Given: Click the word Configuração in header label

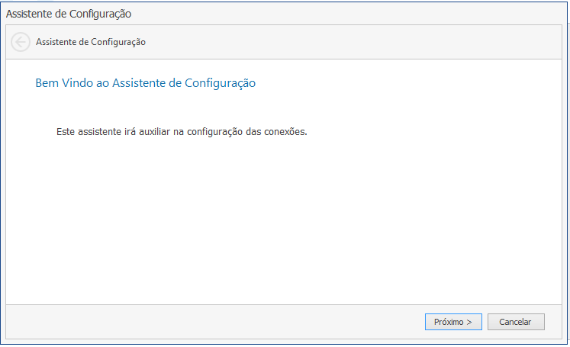Looking at the screenshot, I should point(118,43).
